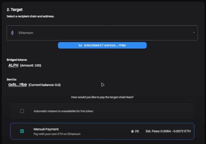
Task: Click 'Select a recipient chain and address' text
Action: coord(30,16)
